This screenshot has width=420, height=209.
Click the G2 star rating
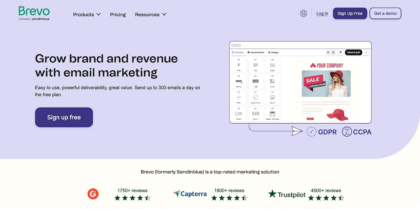pyautogui.click(x=132, y=198)
